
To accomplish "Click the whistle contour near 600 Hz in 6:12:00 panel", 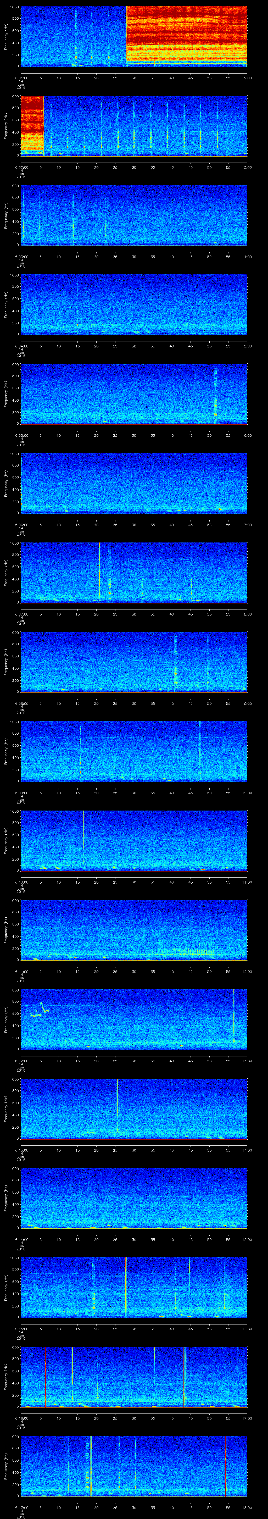I will pyautogui.click(x=39, y=1010).
